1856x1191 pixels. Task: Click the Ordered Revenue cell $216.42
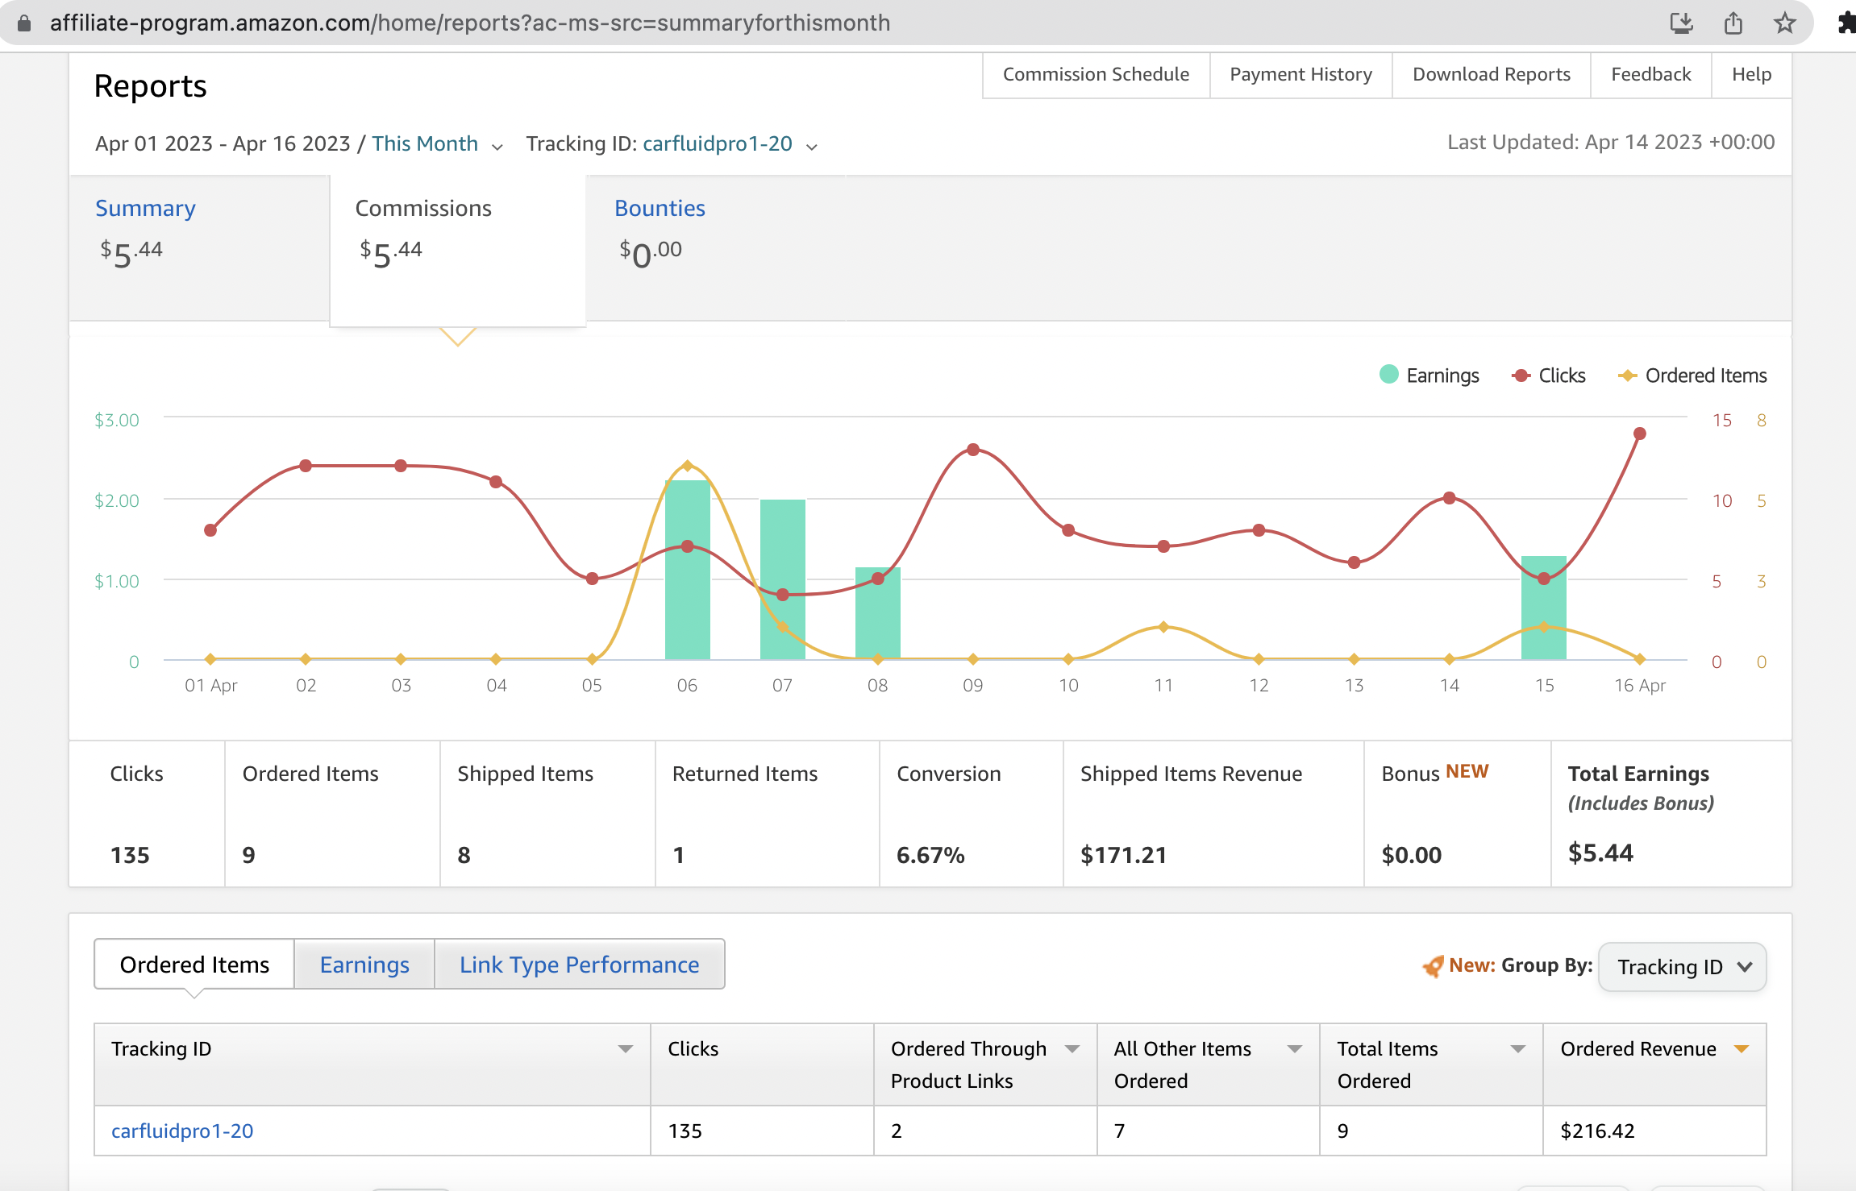pyautogui.click(x=1597, y=1131)
